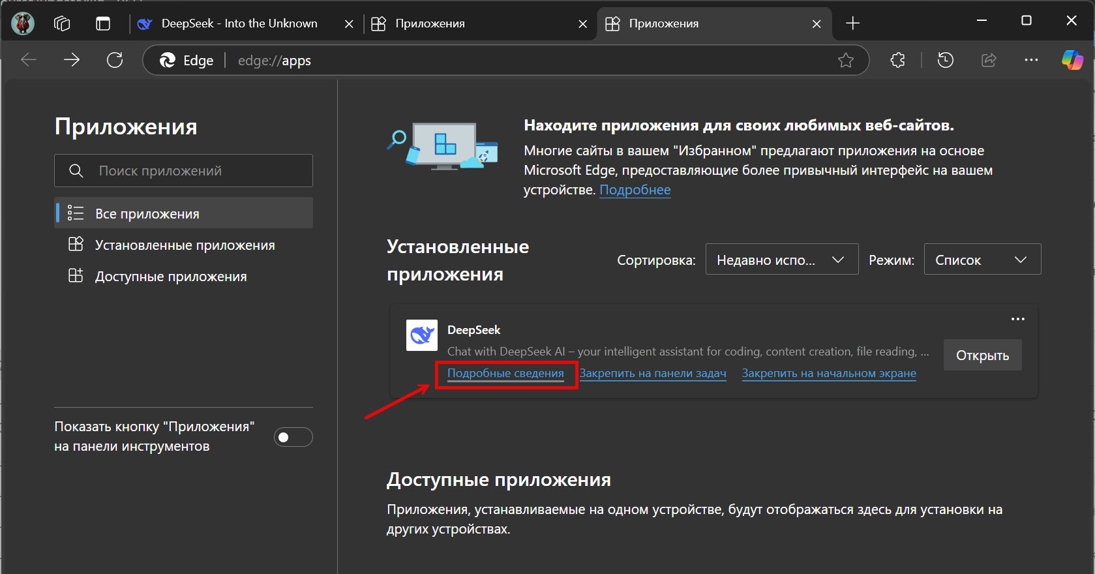This screenshot has height=574, width=1095.
Task: Click the Share icon in toolbar
Action: [x=989, y=60]
